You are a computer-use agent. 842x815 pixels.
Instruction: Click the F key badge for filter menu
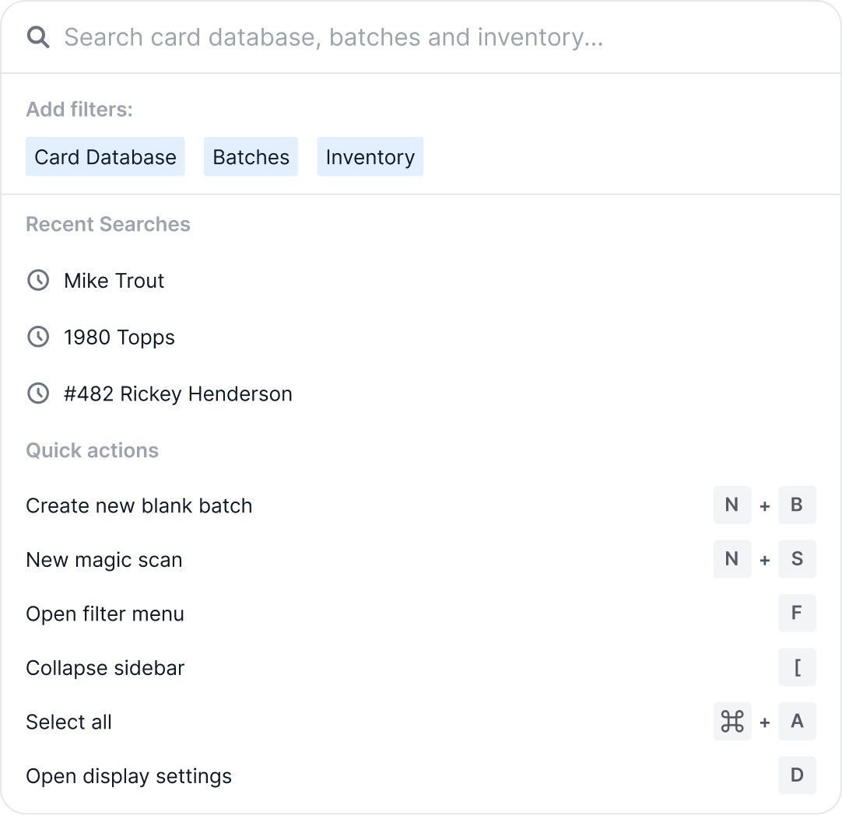click(796, 613)
